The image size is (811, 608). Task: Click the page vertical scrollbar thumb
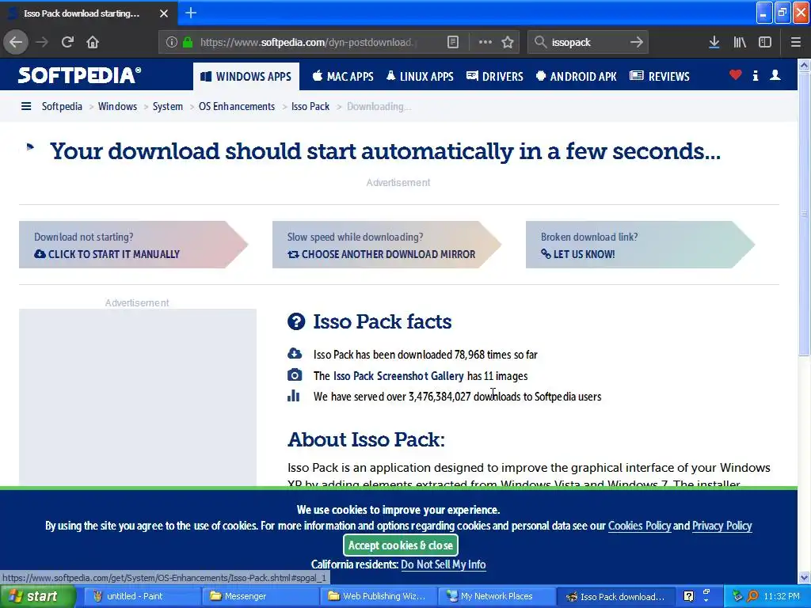point(804,214)
